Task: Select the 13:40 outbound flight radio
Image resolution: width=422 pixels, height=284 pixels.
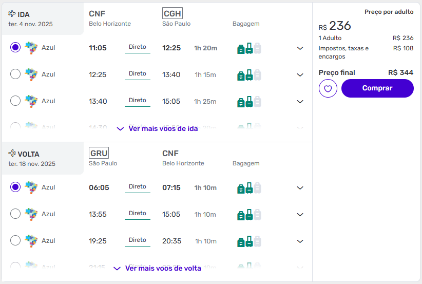Action: pos(15,101)
